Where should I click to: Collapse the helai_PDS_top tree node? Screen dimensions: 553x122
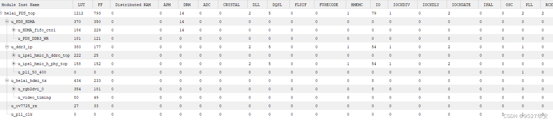click(x=1, y=13)
